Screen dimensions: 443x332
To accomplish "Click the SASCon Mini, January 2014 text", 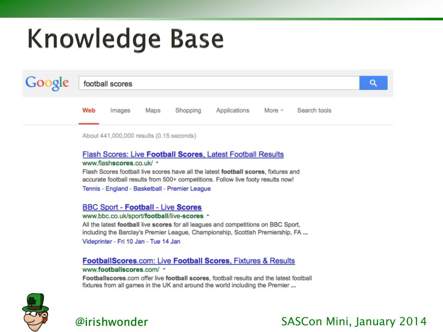I will pyautogui.click(x=354, y=322).
